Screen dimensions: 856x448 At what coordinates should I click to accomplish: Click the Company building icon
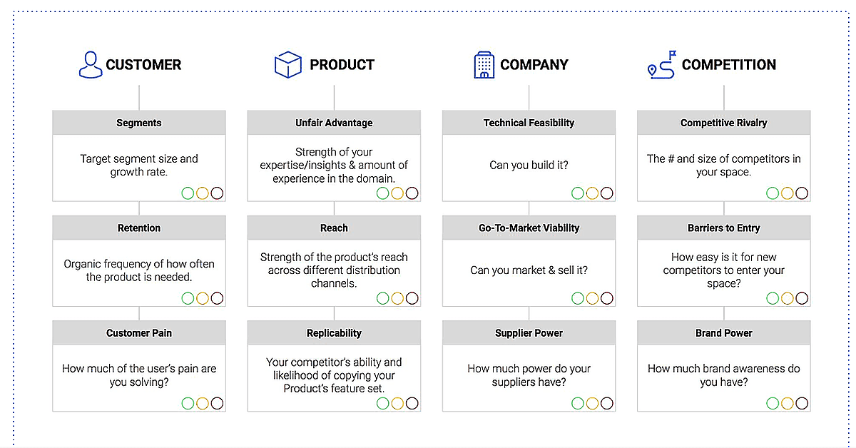point(484,65)
